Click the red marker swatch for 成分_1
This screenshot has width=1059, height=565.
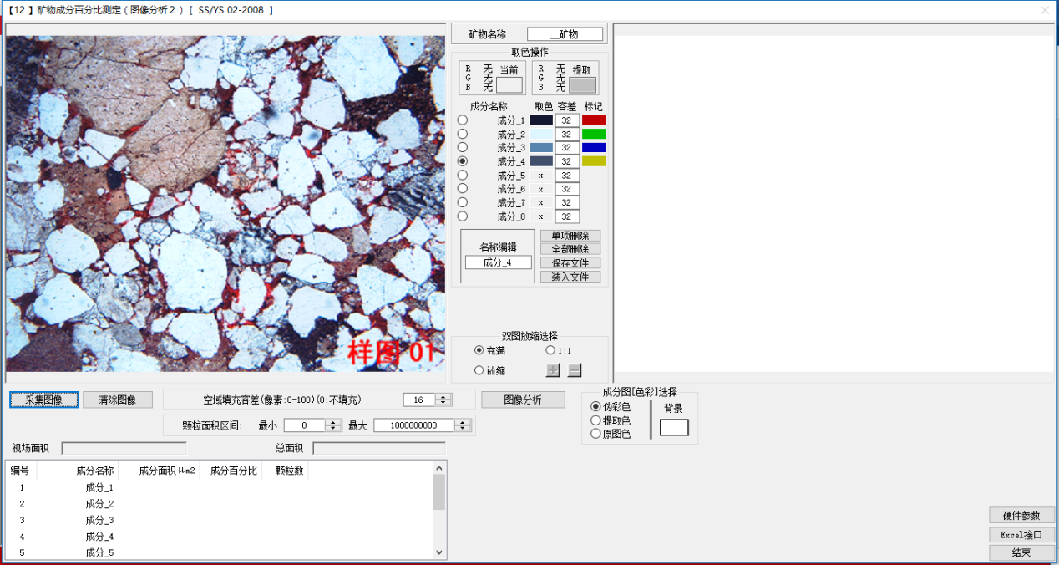[x=593, y=120]
